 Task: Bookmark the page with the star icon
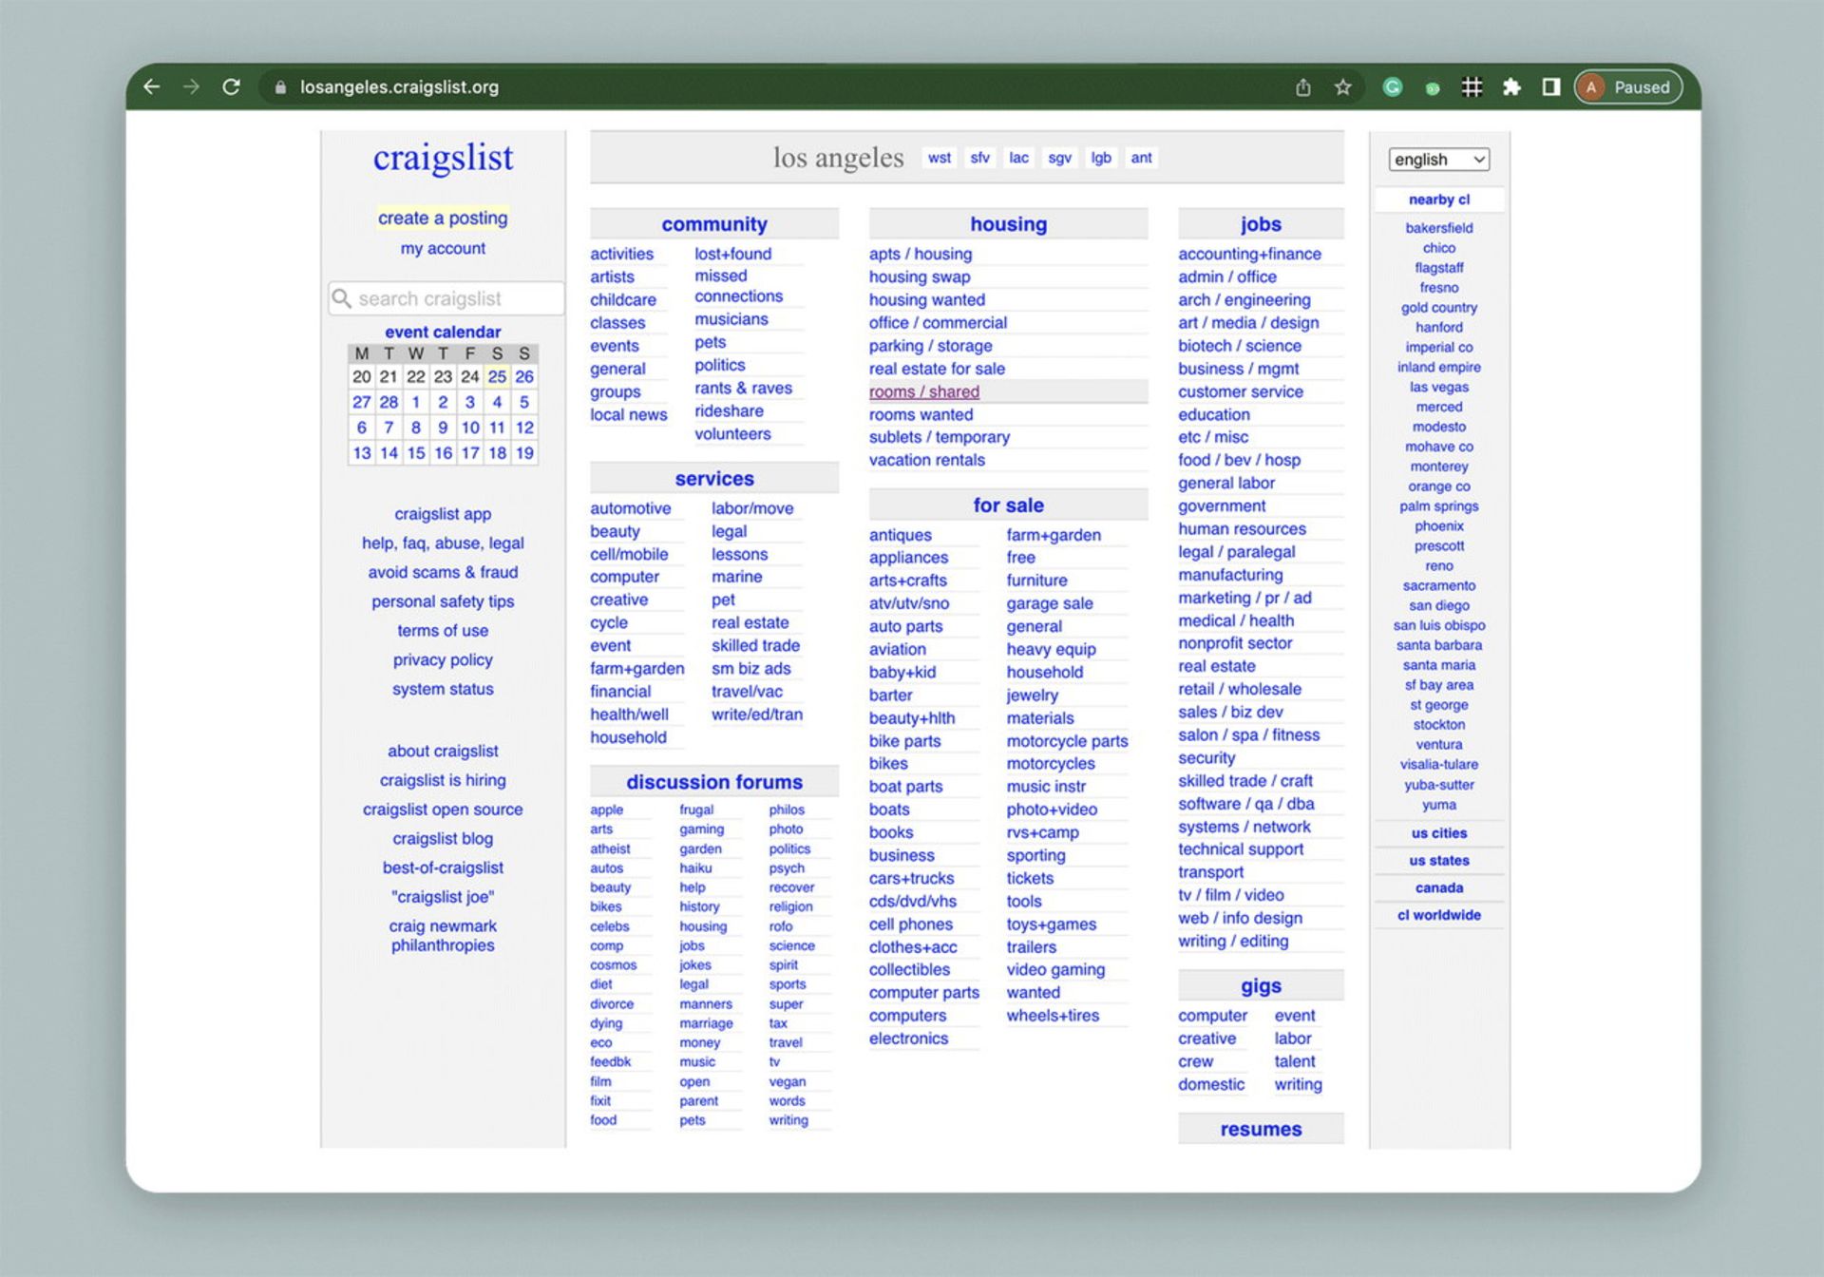(1342, 86)
